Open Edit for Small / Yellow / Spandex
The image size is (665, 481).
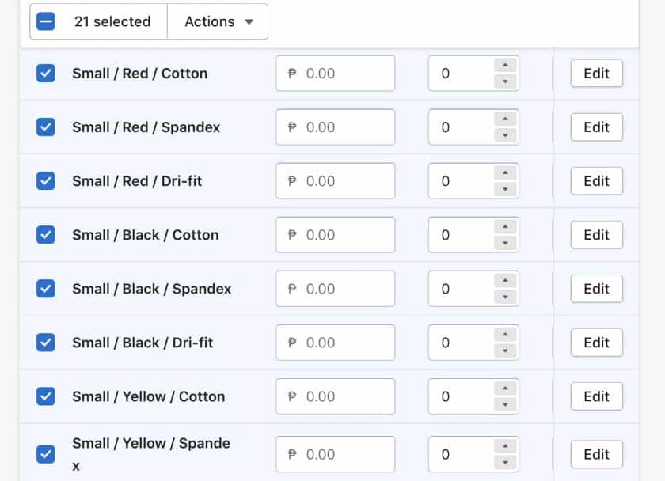pos(596,454)
